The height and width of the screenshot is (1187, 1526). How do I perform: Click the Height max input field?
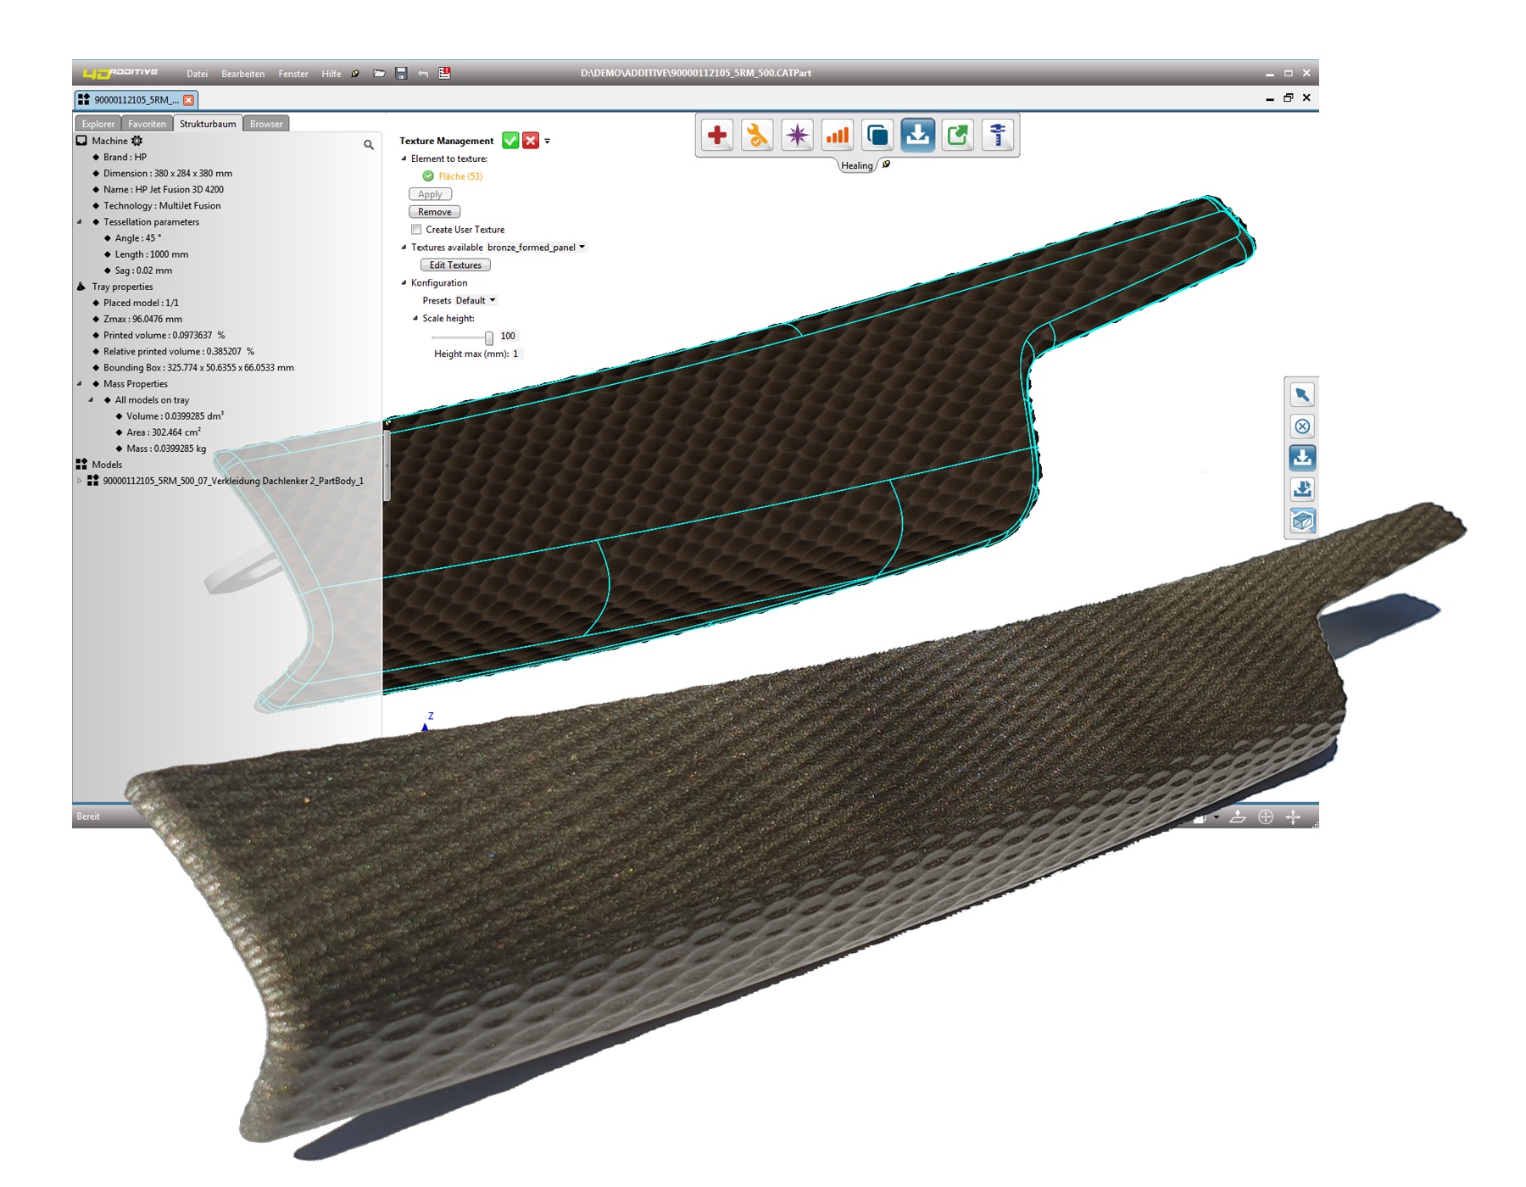tap(516, 354)
